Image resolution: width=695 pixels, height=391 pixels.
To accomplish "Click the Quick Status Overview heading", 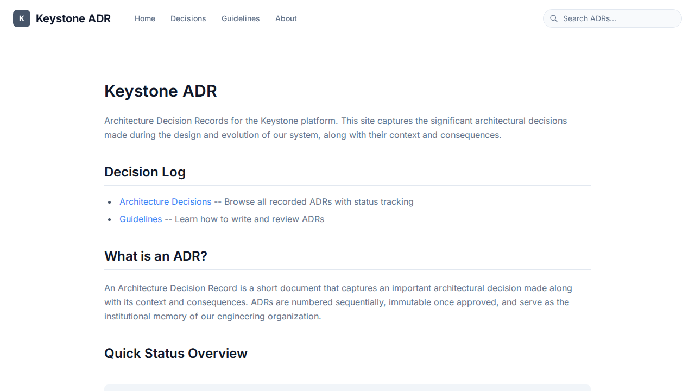I will point(176,354).
